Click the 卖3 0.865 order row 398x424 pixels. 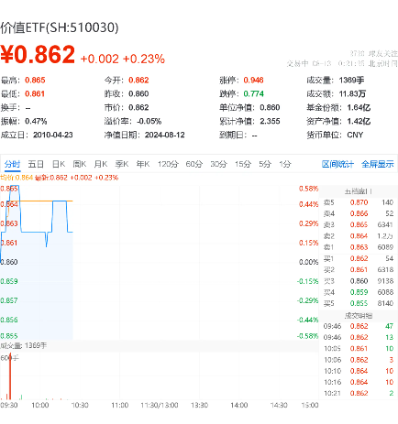pyautogui.click(x=359, y=225)
